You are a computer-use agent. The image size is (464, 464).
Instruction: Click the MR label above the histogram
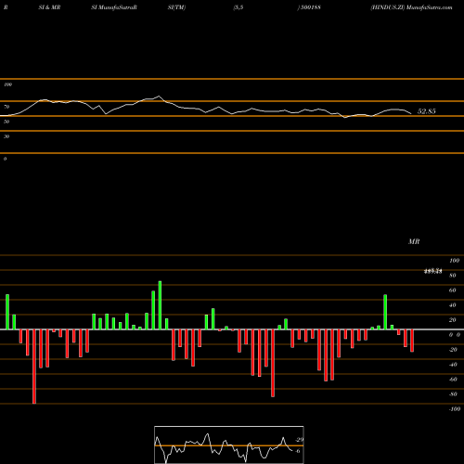click(414, 241)
